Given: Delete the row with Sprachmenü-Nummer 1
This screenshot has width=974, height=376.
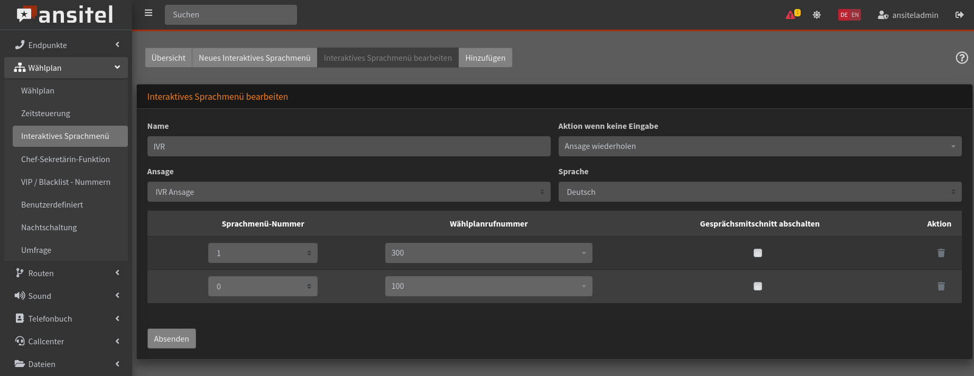Looking at the screenshot, I should click(941, 253).
